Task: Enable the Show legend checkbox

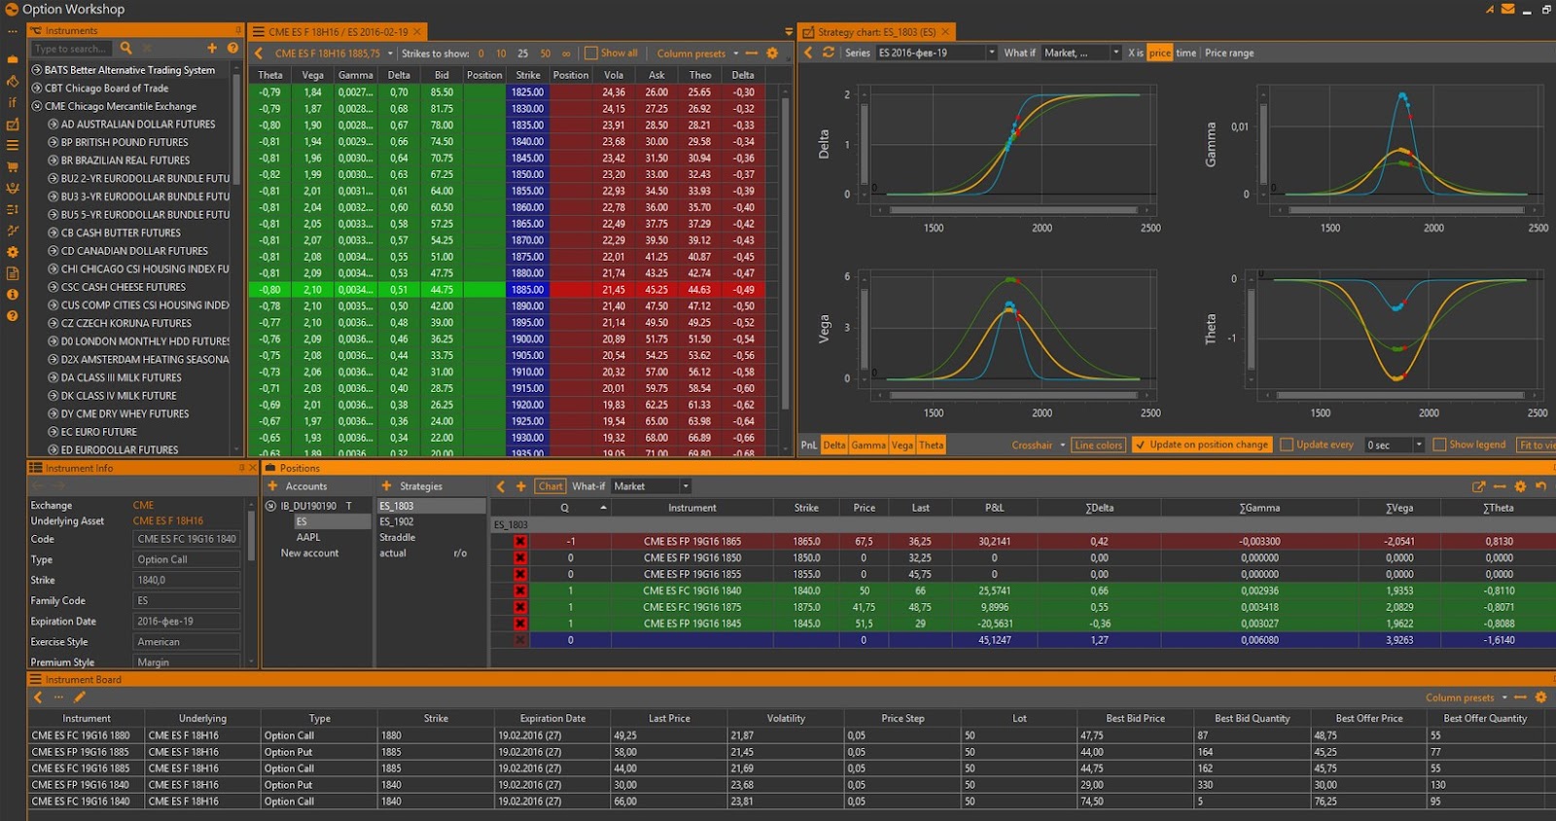Action: tap(1440, 445)
